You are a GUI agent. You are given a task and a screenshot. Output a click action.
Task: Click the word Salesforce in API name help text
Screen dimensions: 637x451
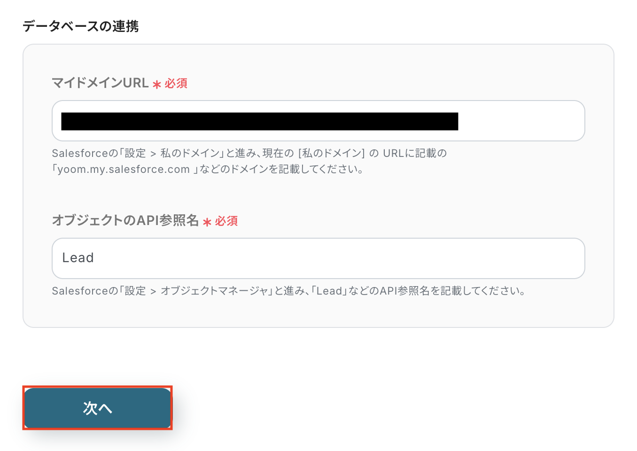tap(80, 291)
